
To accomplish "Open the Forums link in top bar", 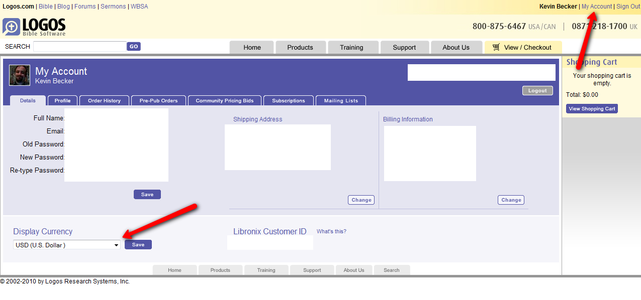I will 85,7.
